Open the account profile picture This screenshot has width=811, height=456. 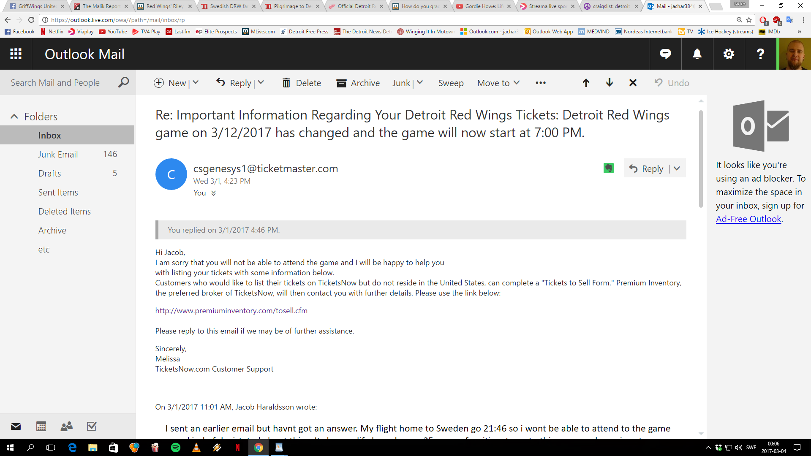click(795, 54)
